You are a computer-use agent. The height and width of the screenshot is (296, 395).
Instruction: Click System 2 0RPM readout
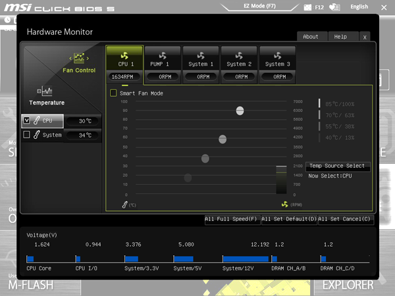click(240, 77)
